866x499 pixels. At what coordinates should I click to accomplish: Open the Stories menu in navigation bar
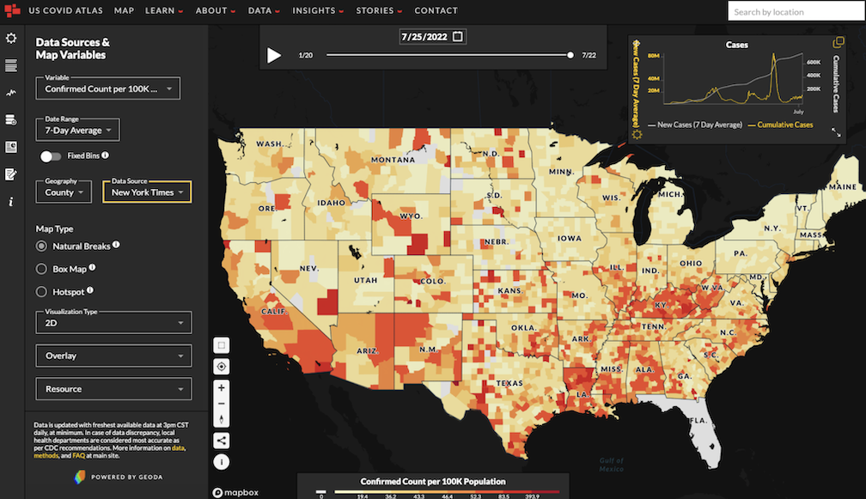pos(379,11)
